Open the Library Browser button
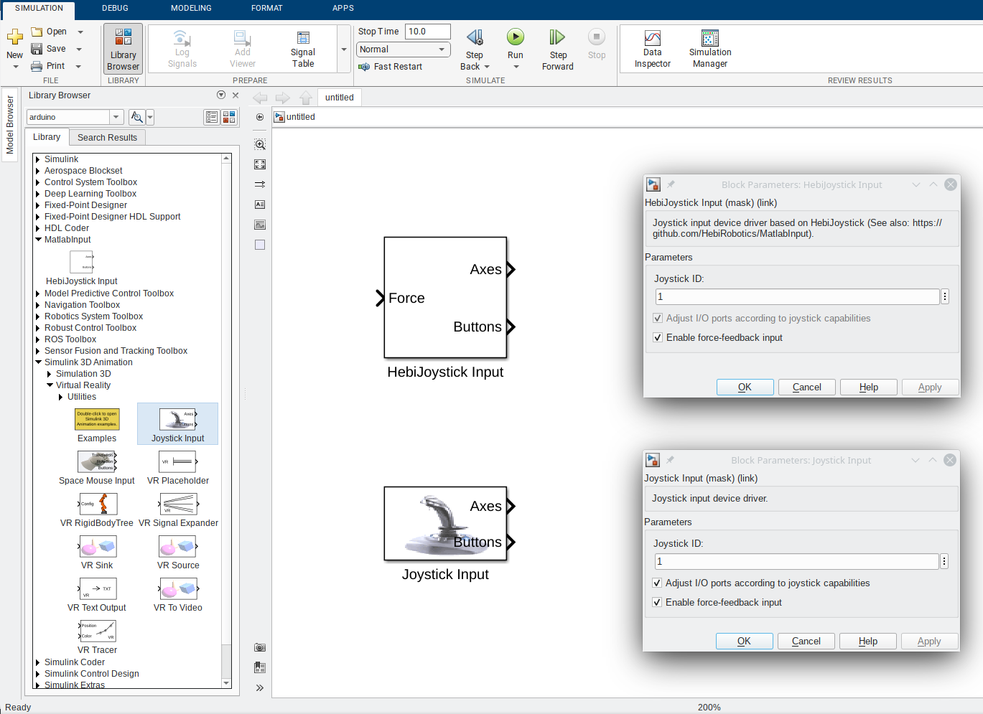The height and width of the screenshot is (714, 983). click(x=124, y=49)
